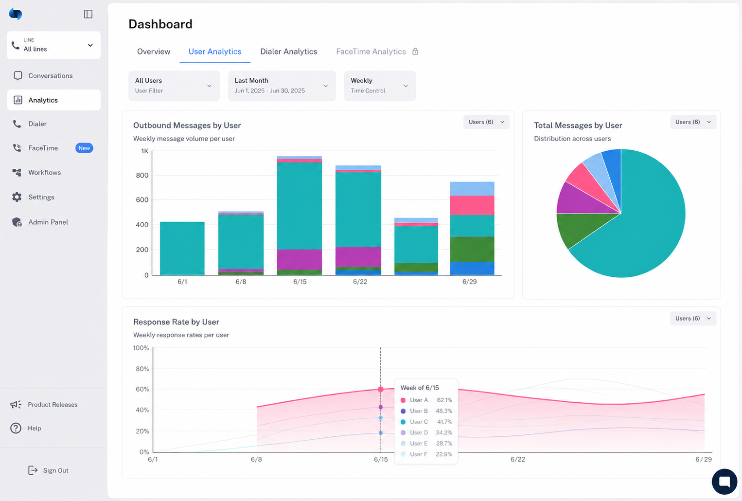The width and height of the screenshot is (742, 501).
Task: Click User E 28.7% tooltip row
Action: pos(426,443)
